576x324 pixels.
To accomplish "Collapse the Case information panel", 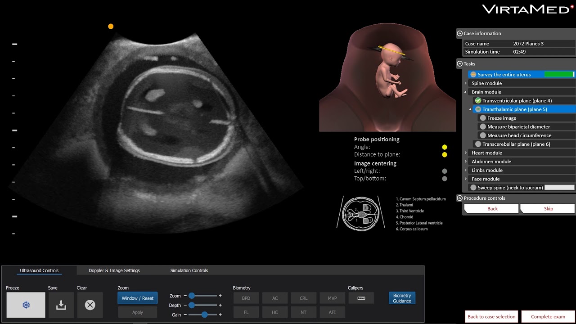I will [459, 33].
